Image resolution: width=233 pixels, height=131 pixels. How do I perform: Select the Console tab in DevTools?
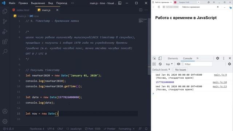click(187, 58)
